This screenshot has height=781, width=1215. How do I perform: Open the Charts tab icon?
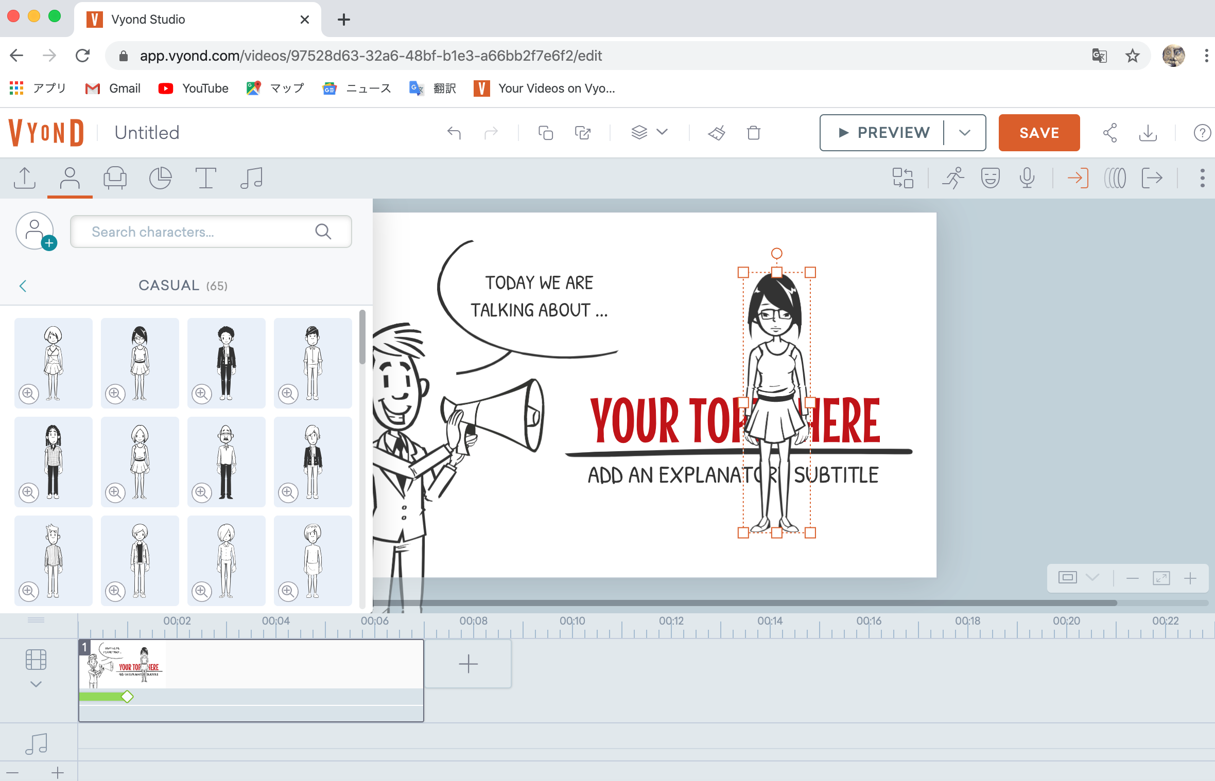point(160,179)
